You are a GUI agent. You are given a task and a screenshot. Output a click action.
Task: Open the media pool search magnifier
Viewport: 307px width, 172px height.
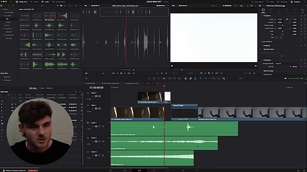click(x=69, y=6)
